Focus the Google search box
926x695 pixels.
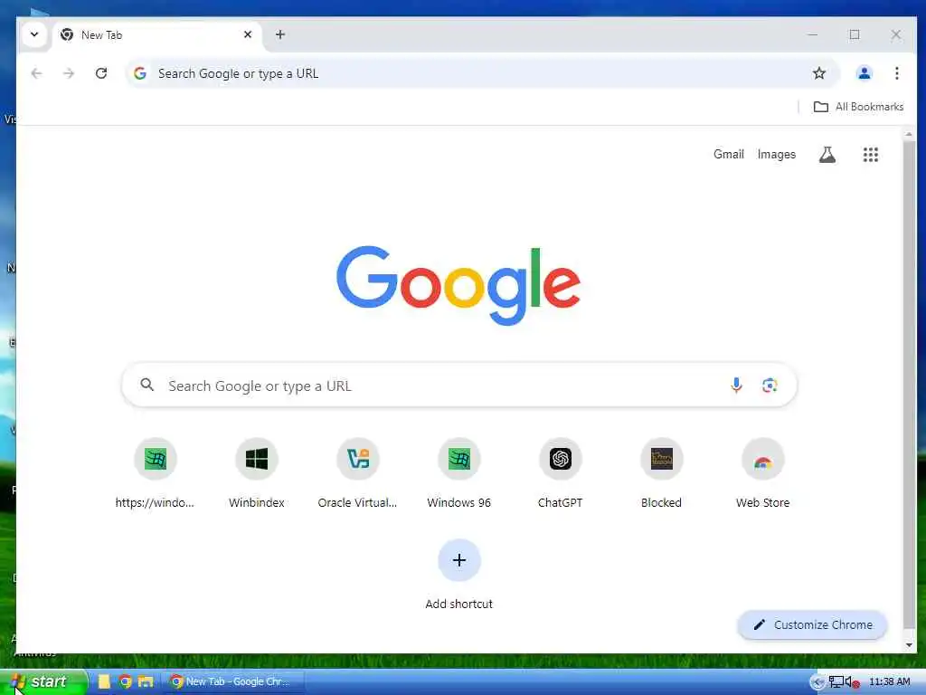[458, 386]
